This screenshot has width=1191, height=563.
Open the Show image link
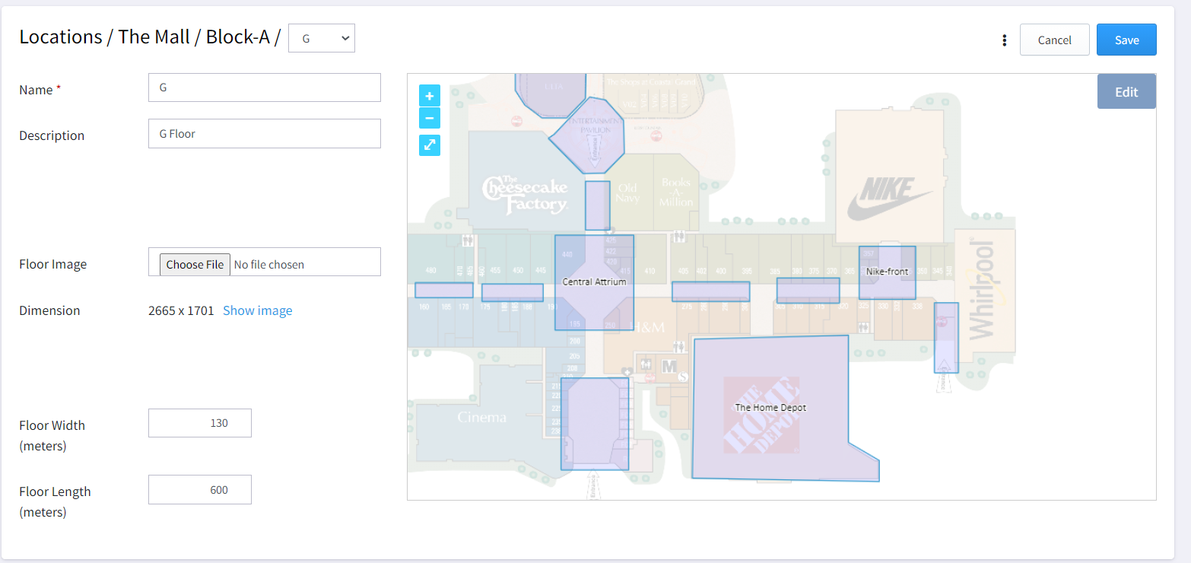pos(257,310)
